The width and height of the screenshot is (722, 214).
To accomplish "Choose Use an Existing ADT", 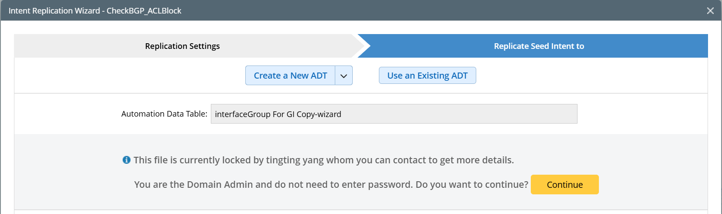I will click(427, 76).
